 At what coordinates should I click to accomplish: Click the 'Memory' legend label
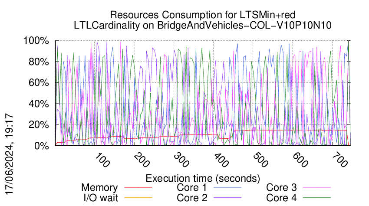99,188
